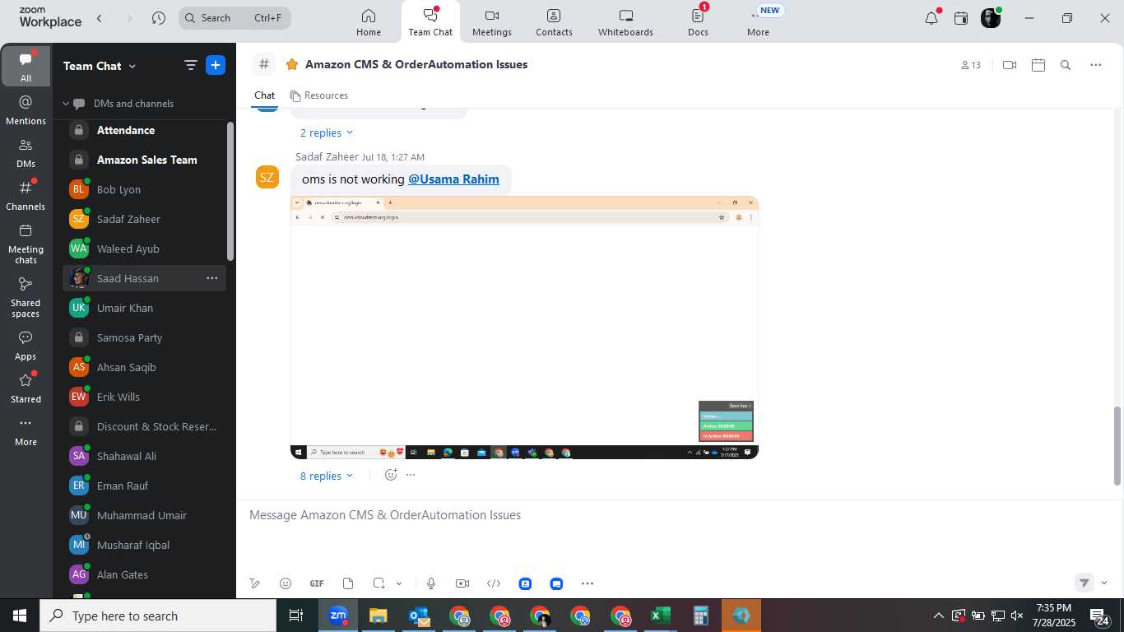1124x632 pixels.
Task: Open the DMs sidebar view
Action: point(26,153)
